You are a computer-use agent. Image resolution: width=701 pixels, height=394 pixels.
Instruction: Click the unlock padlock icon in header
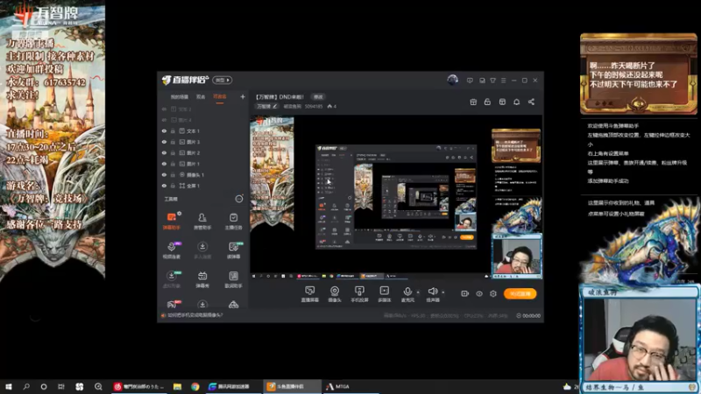click(487, 102)
